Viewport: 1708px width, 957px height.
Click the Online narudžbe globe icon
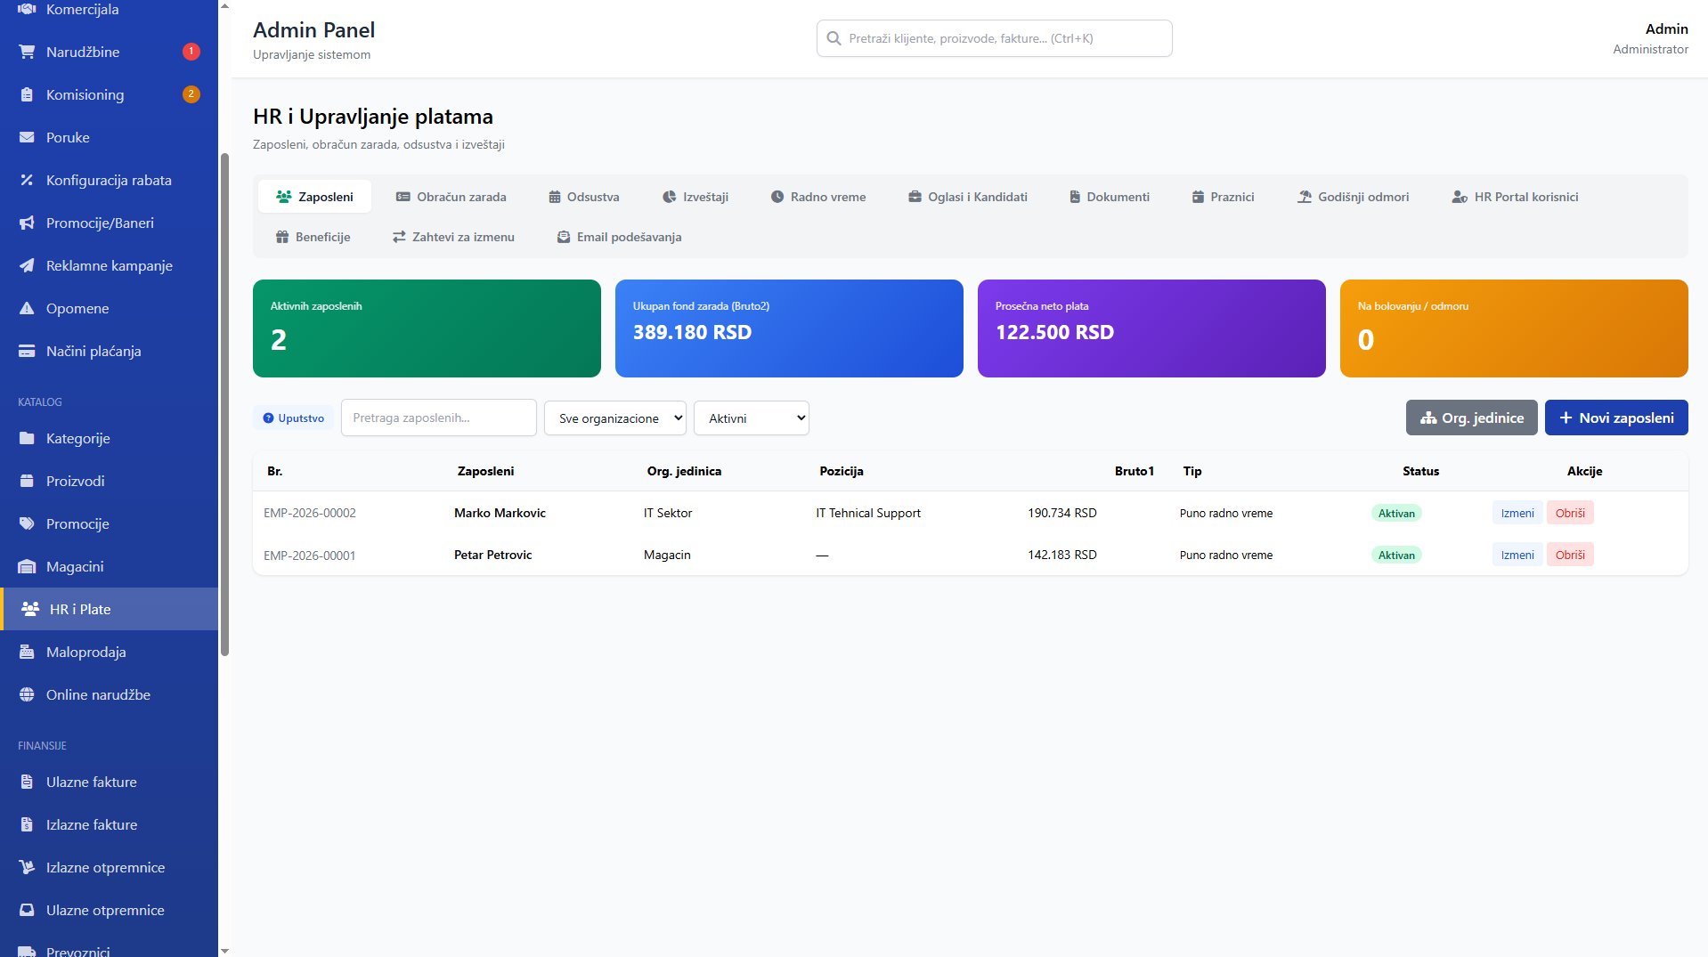(x=27, y=694)
